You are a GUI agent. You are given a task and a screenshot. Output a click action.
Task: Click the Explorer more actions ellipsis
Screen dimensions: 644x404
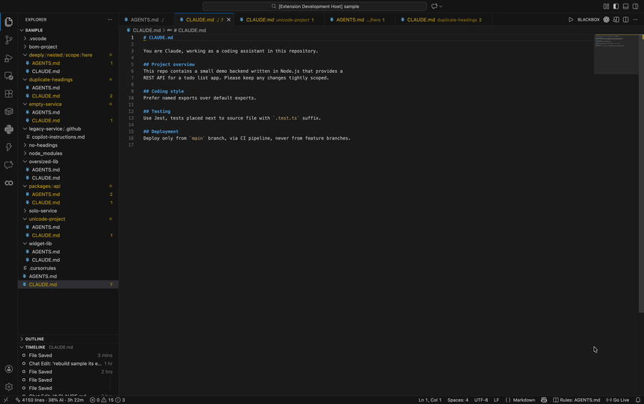pos(109,19)
